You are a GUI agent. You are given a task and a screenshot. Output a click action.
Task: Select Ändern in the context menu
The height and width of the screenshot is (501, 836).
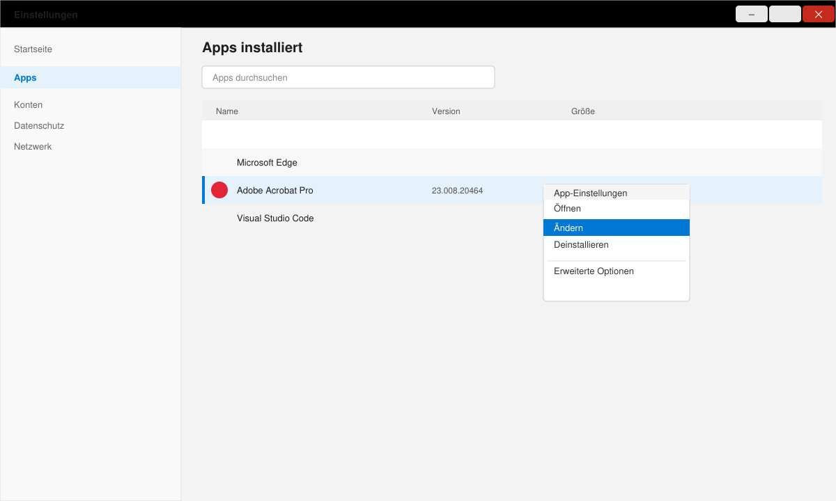[x=617, y=228]
